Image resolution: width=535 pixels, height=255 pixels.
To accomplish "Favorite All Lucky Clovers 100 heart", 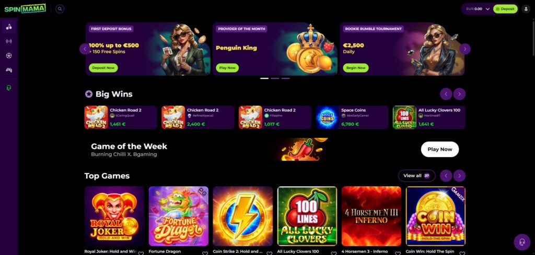I will (333, 253).
